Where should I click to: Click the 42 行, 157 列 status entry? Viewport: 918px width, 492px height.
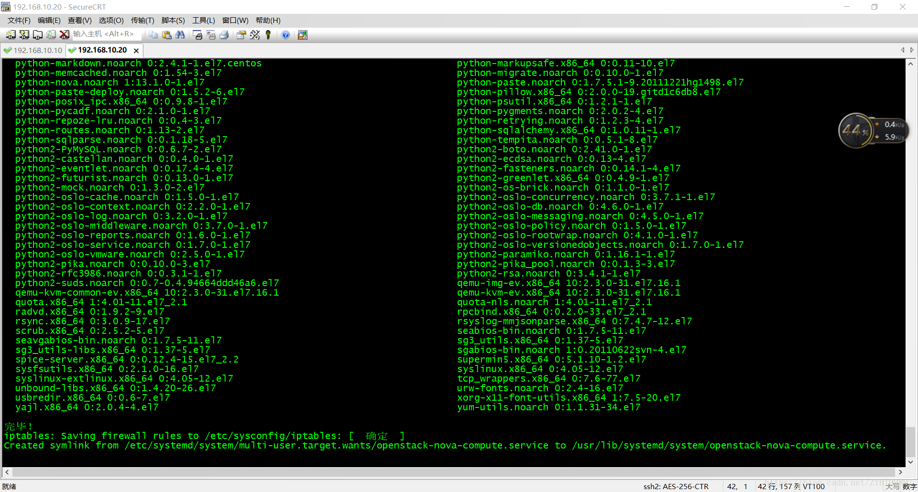point(778,486)
